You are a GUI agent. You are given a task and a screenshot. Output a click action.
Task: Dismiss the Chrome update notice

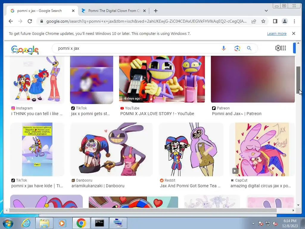[x=294, y=33]
